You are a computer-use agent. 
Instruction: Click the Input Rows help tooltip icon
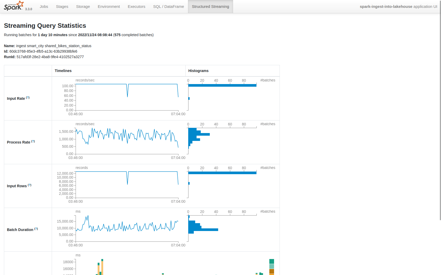tap(30, 185)
